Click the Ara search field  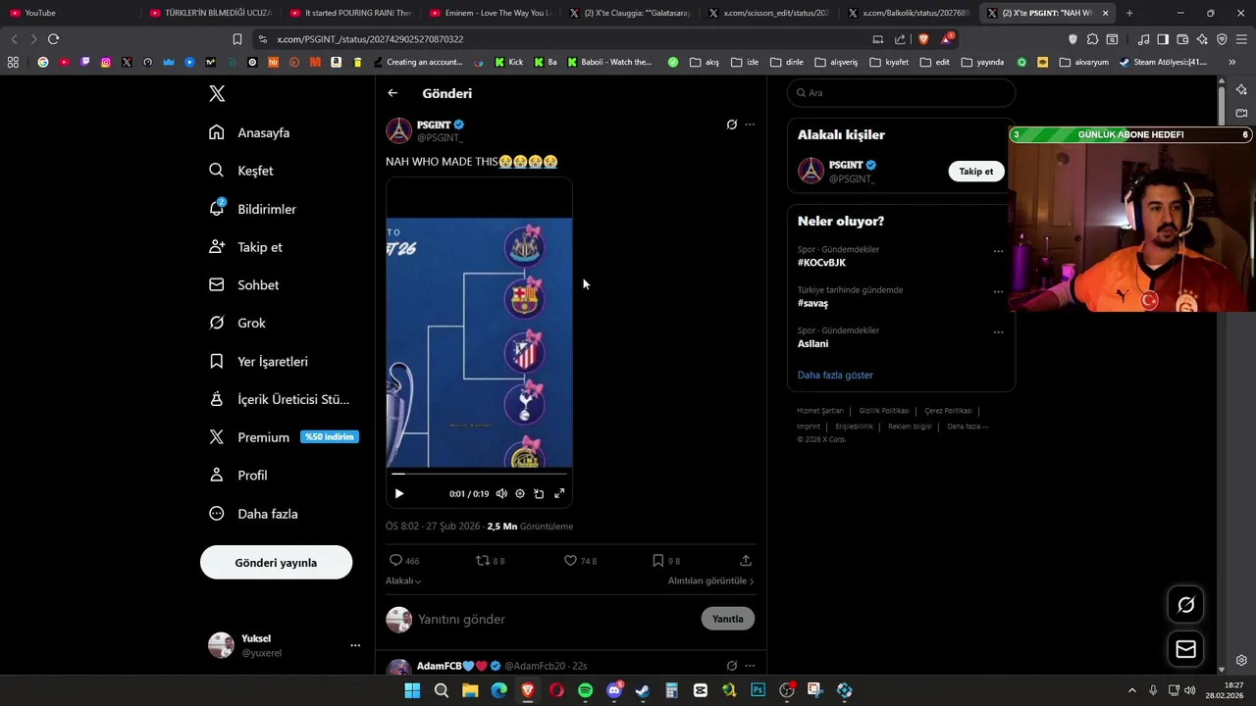(x=901, y=93)
